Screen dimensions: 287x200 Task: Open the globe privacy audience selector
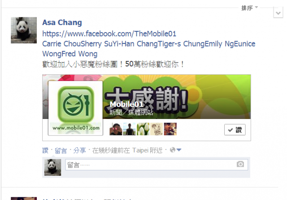pos(172,150)
